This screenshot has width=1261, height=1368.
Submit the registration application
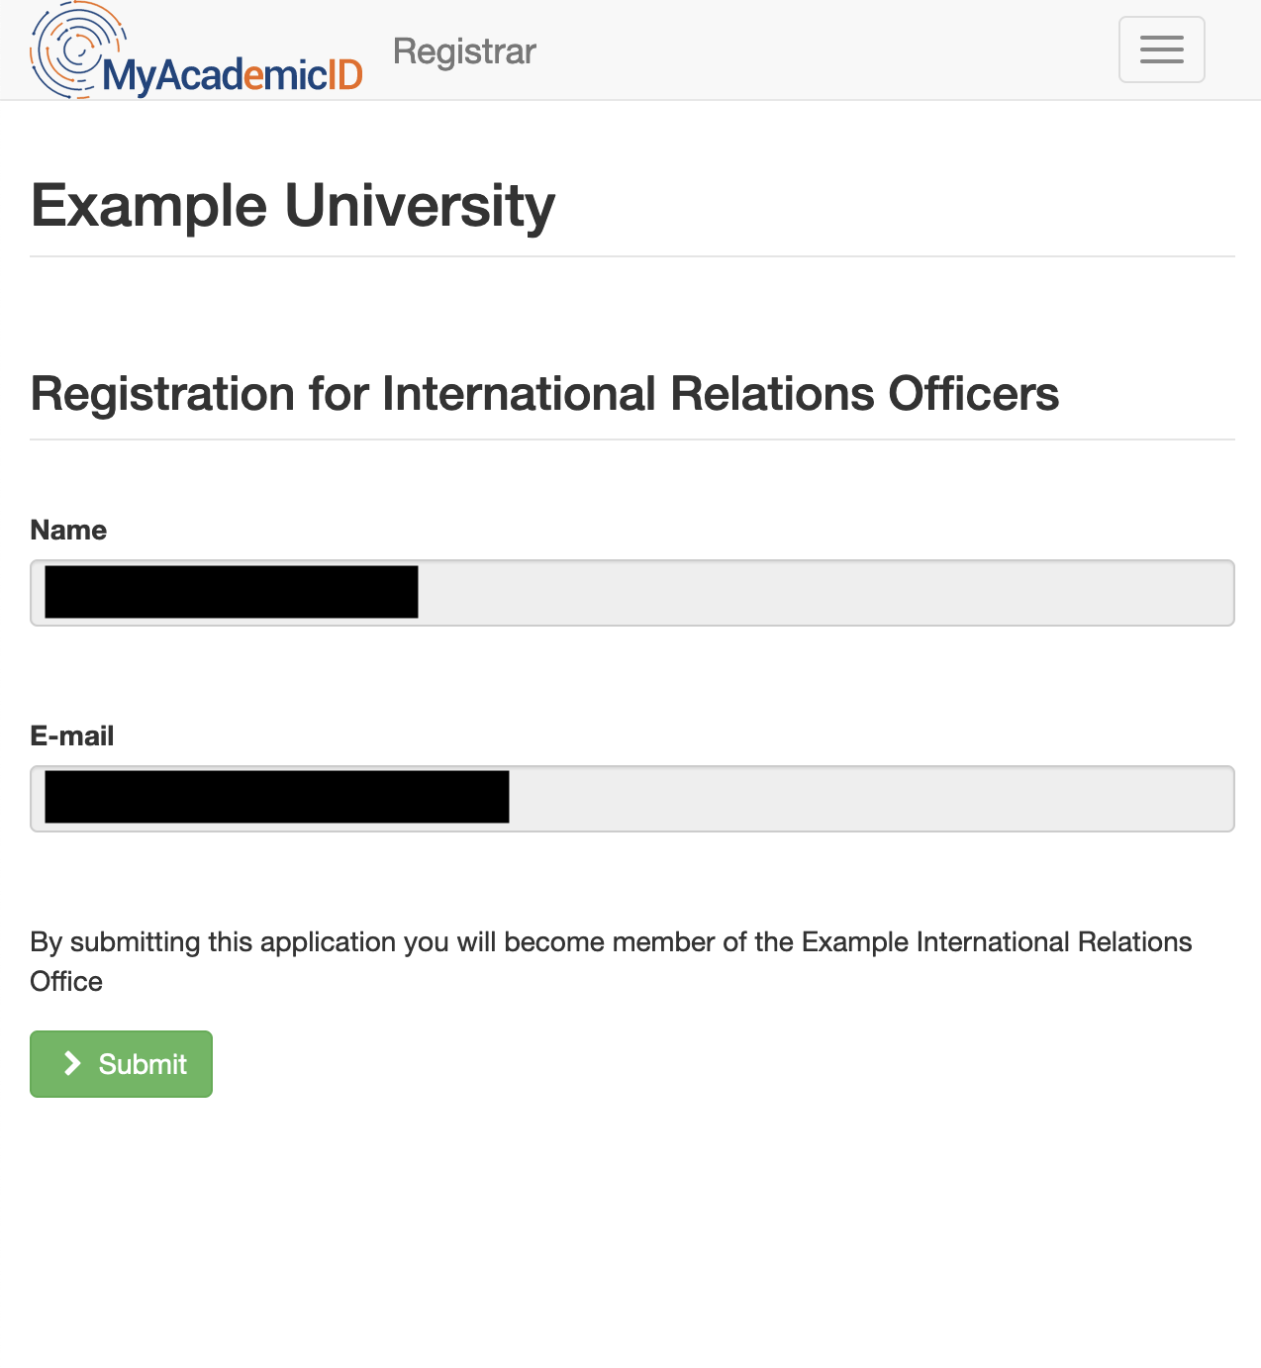[x=122, y=1064]
